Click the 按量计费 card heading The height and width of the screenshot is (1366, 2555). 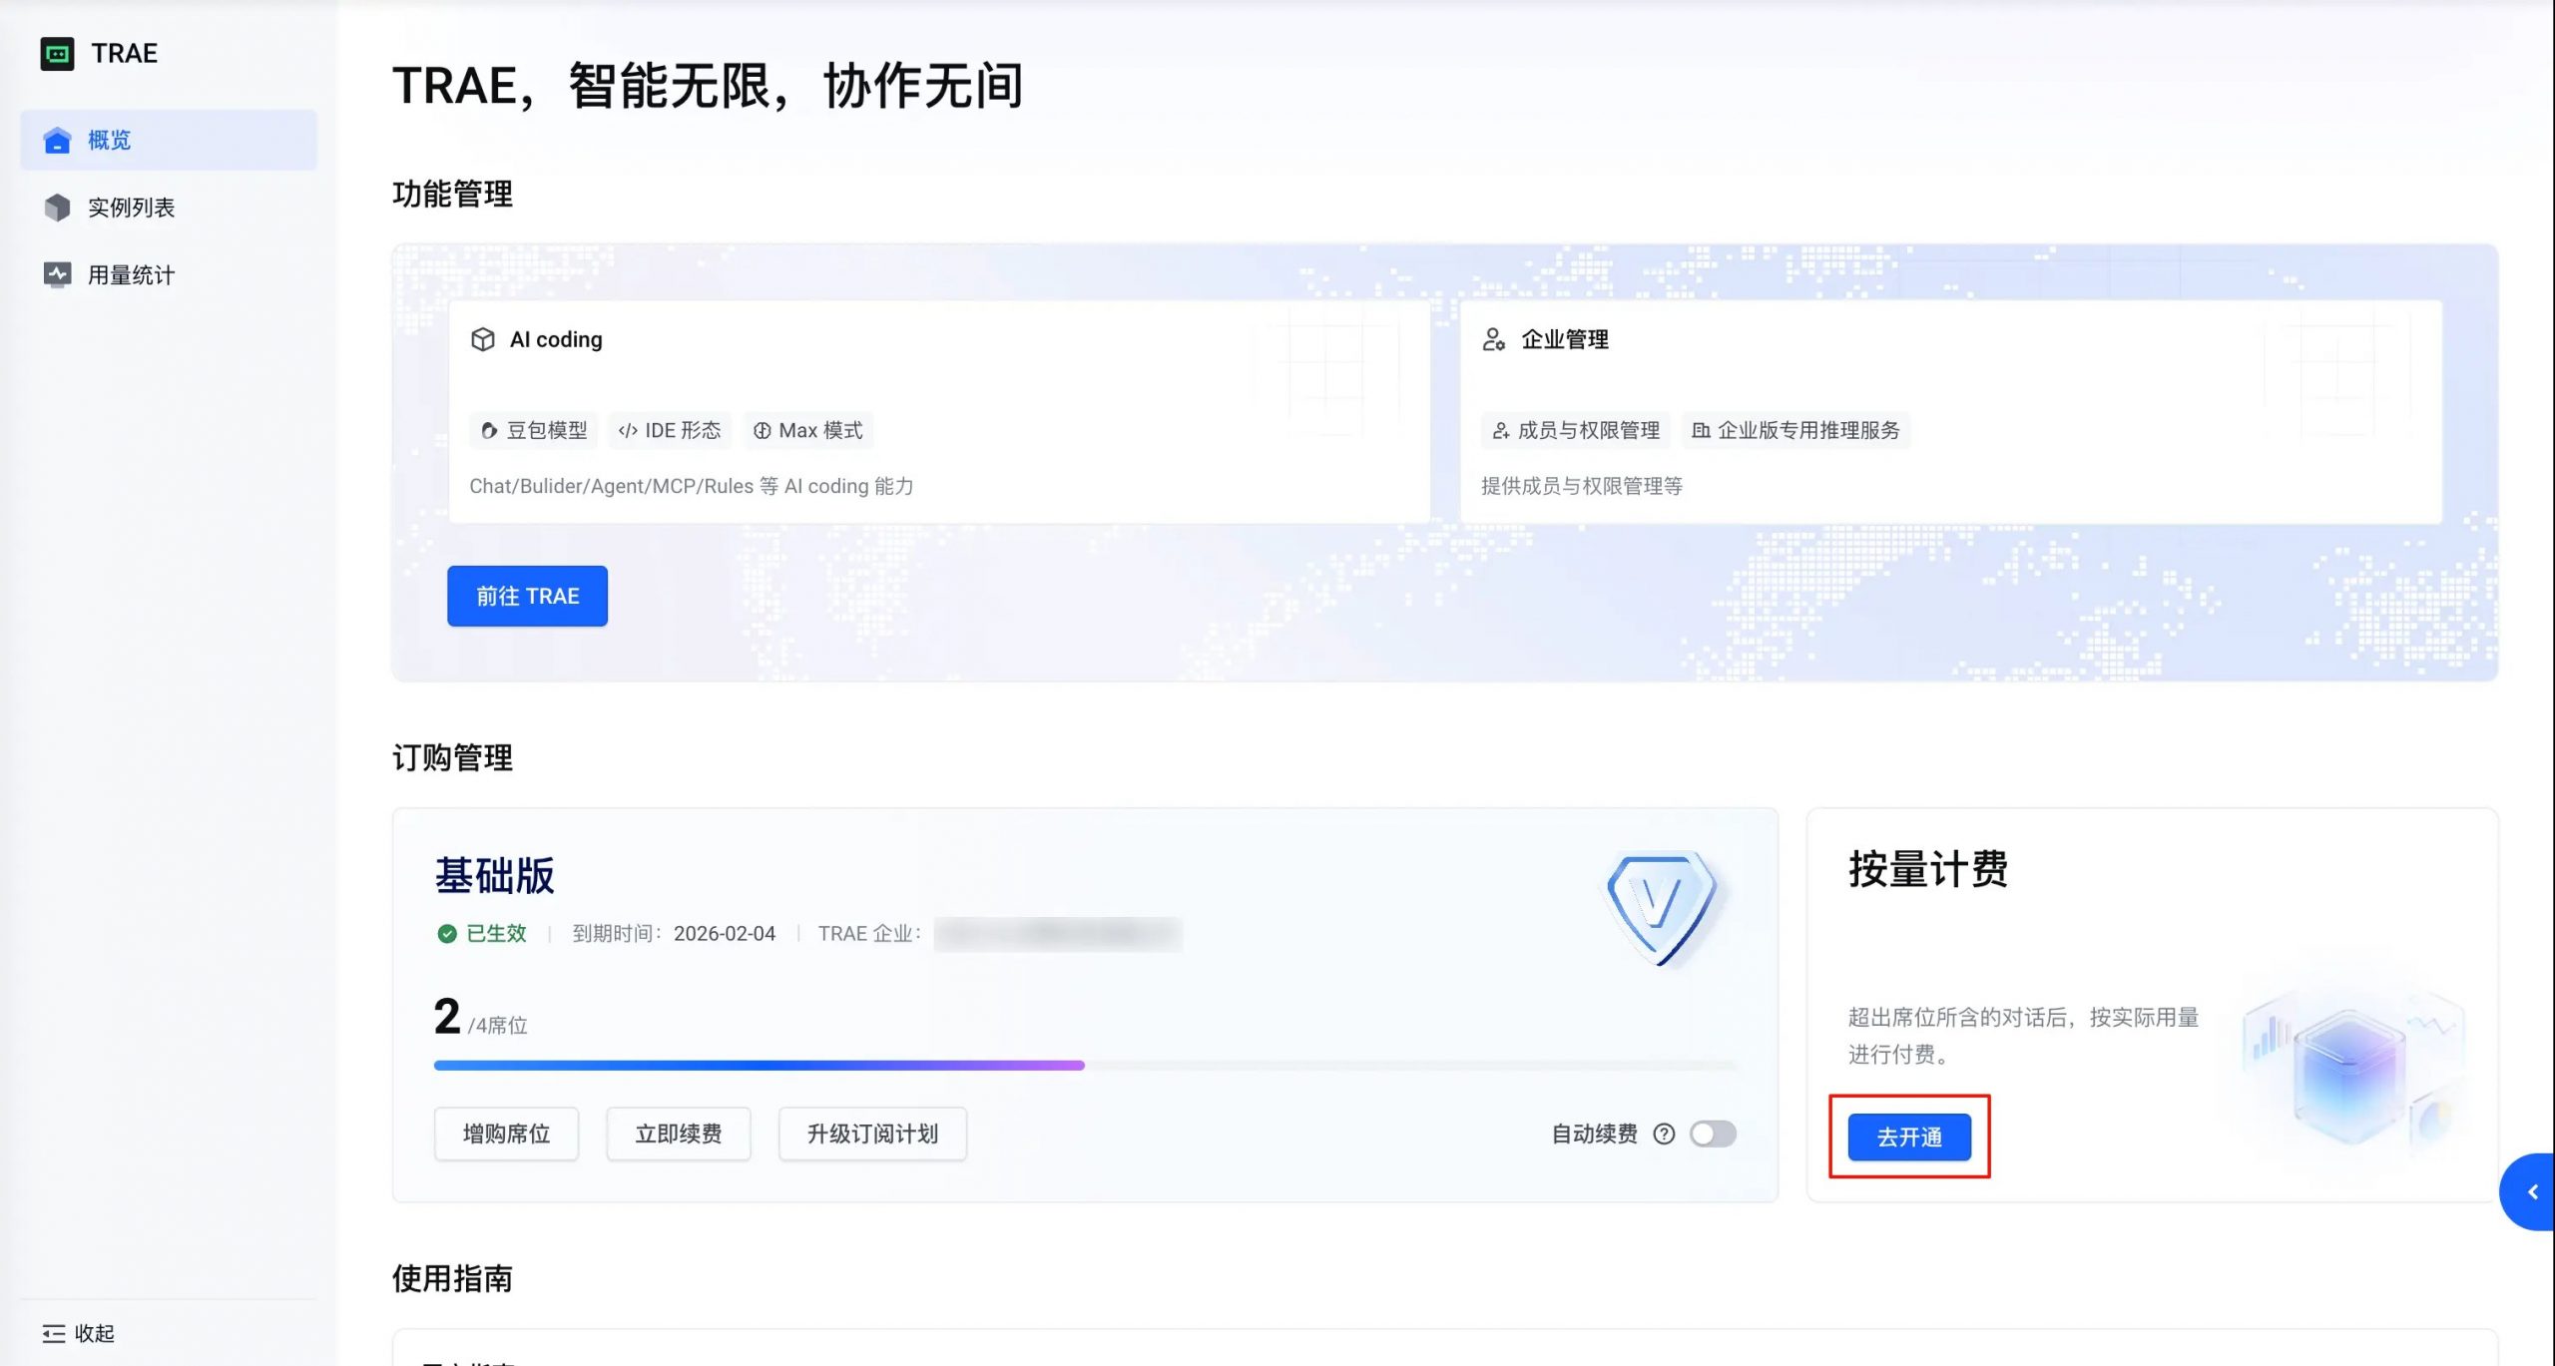(1928, 869)
